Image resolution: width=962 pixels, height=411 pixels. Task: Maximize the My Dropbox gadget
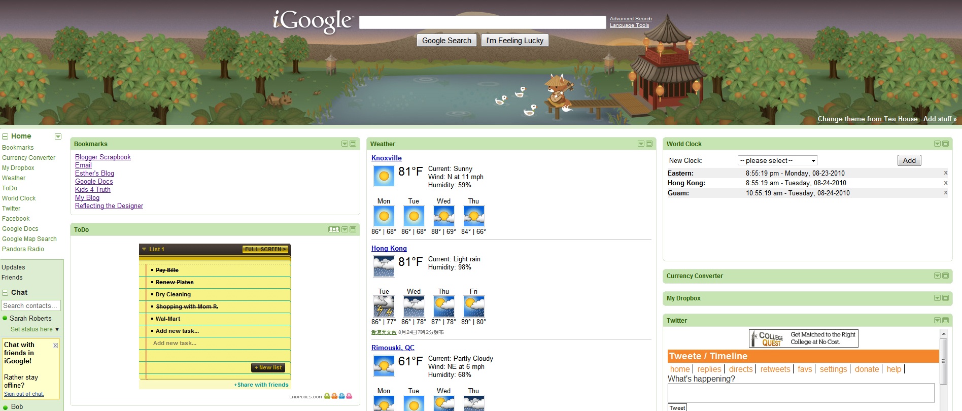(x=945, y=298)
